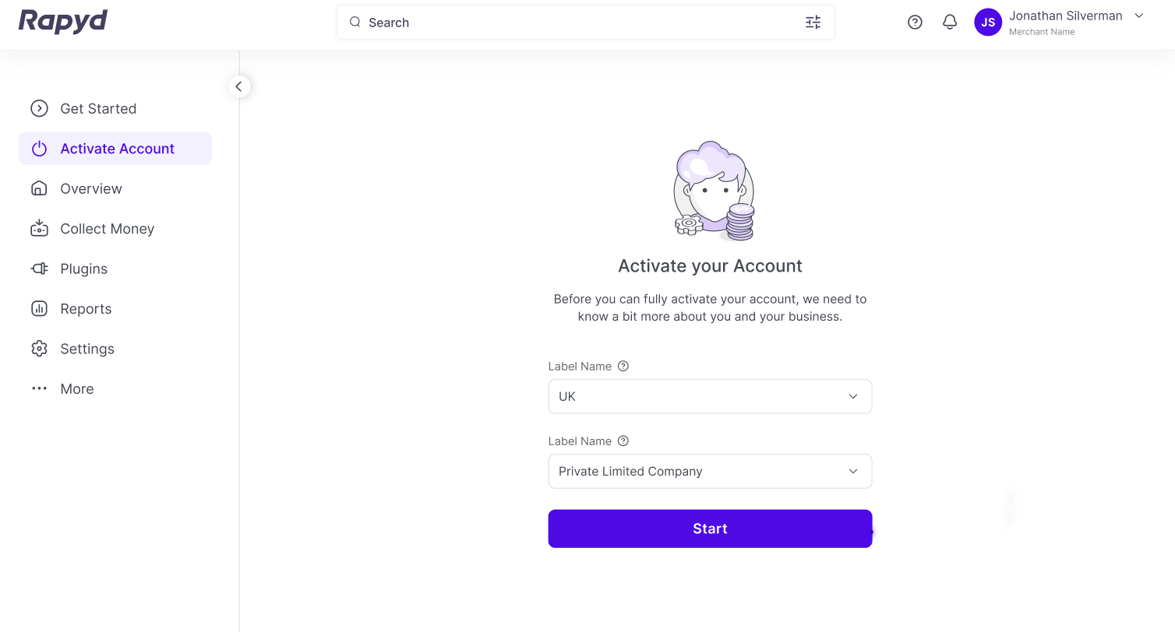The height and width of the screenshot is (632, 1175).
Task: Show help tooltip for the UK field label
Action: point(623,367)
